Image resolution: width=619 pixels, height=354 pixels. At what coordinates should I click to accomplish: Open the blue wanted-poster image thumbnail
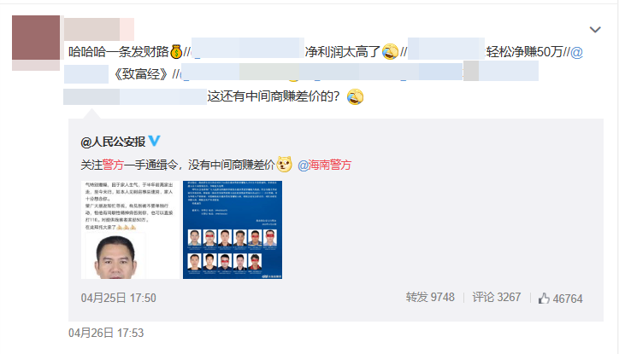233,229
